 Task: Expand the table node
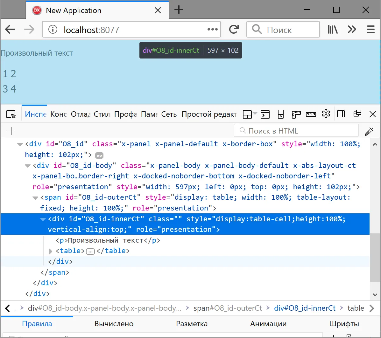(x=51, y=251)
